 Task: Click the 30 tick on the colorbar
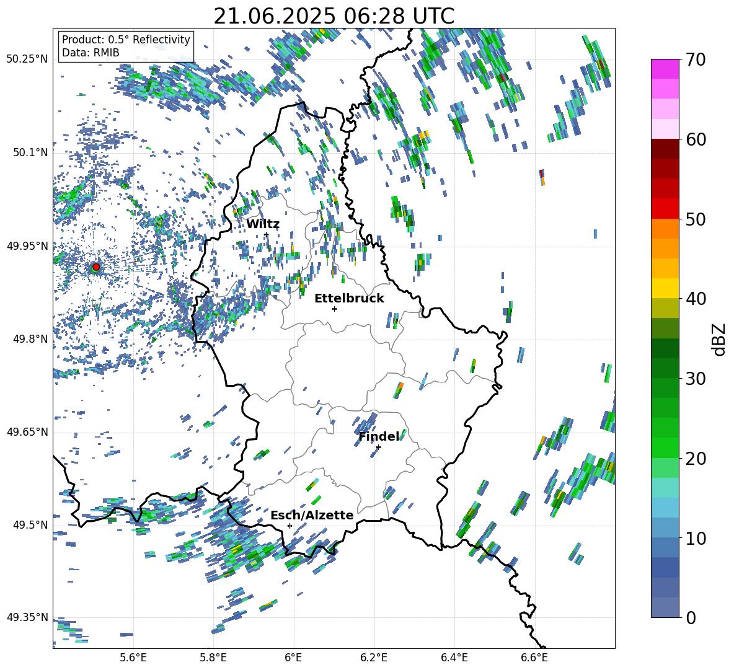(695, 379)
